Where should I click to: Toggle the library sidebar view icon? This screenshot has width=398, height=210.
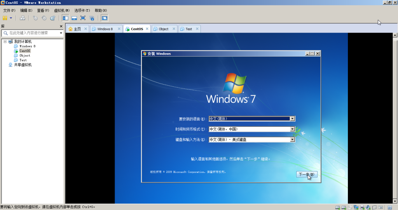65,18
